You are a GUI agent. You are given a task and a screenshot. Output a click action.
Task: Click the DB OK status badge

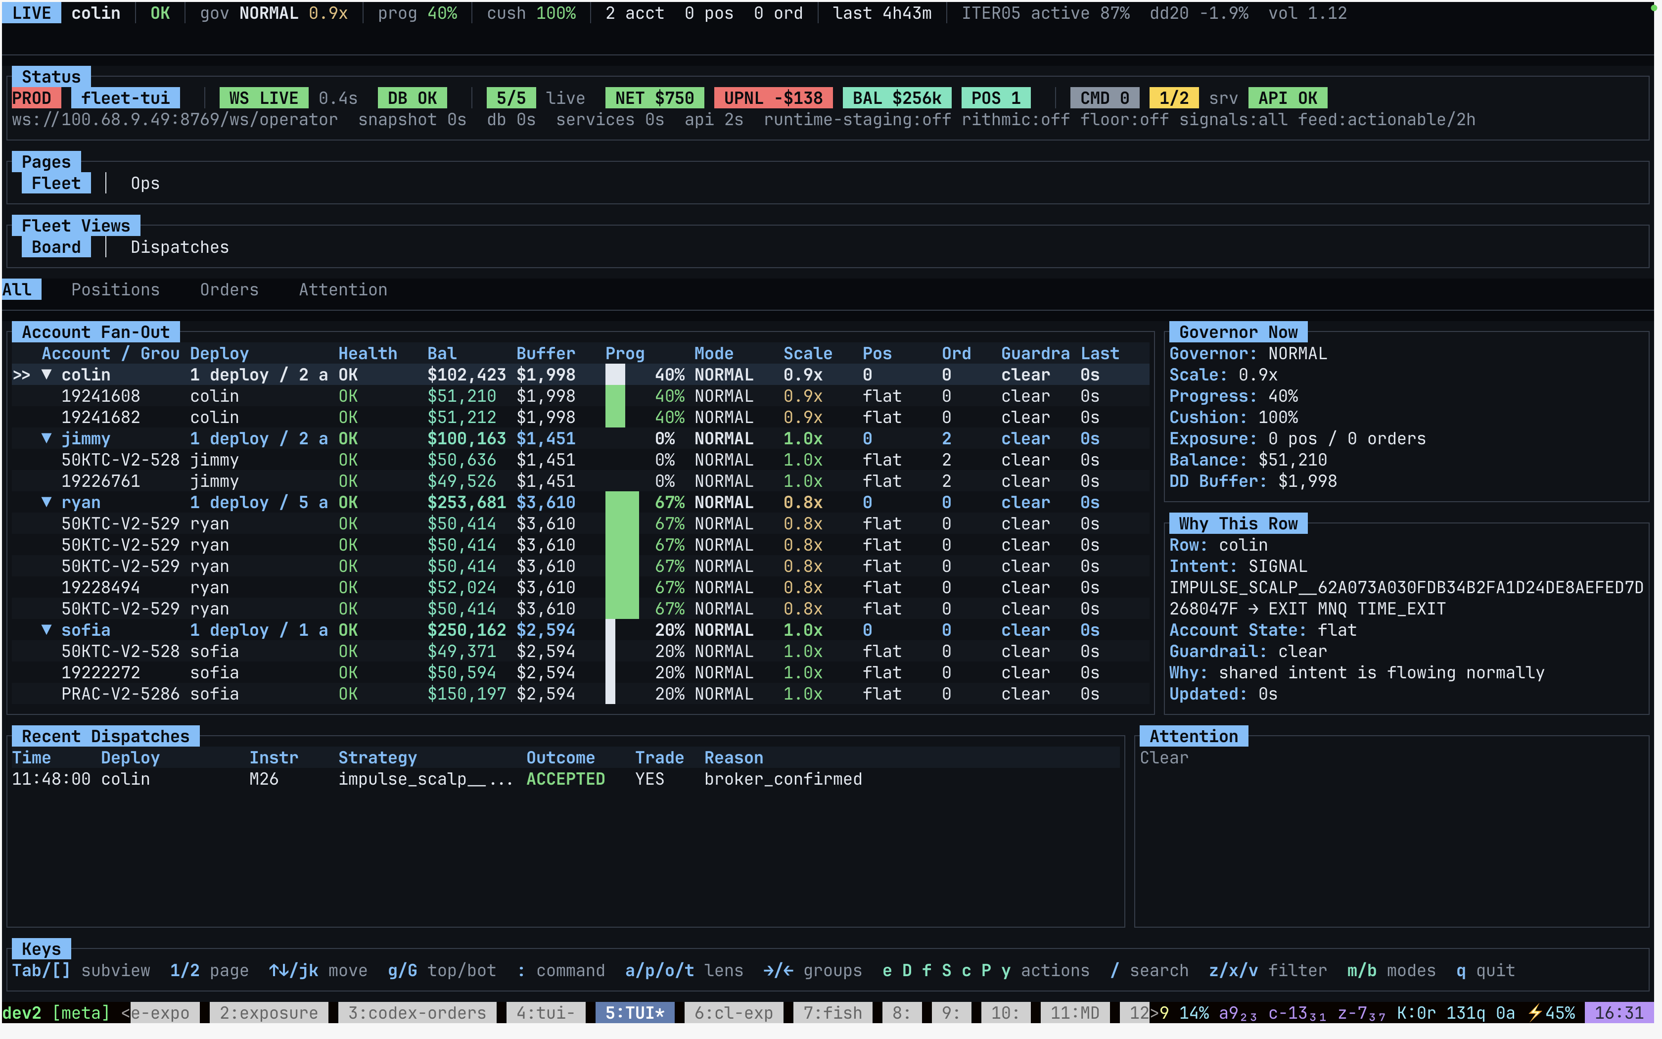412,98
